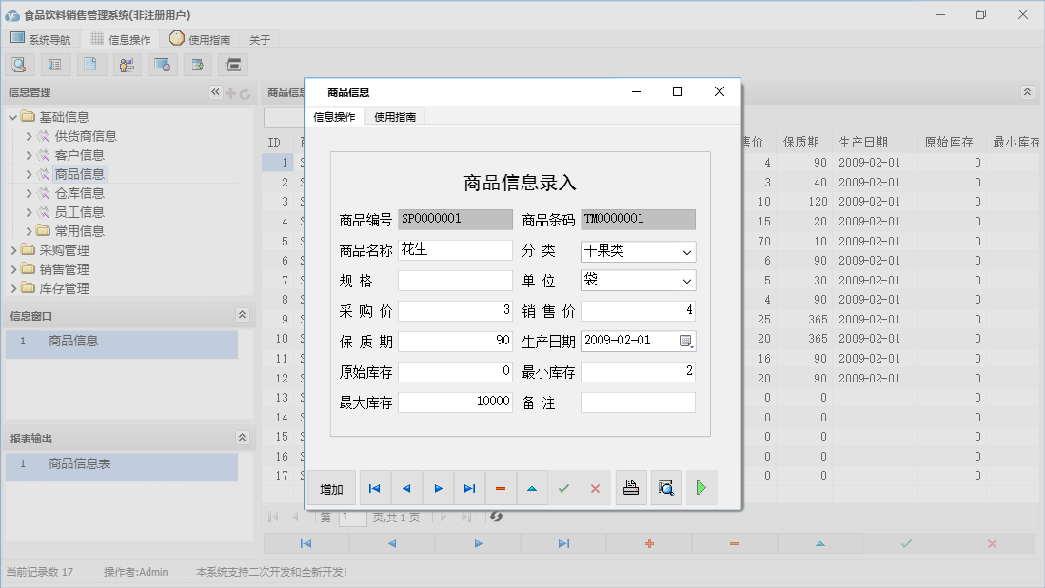Click inside the 备注 input field
This screenshot has width=1045, height=588.
(638, 402)
